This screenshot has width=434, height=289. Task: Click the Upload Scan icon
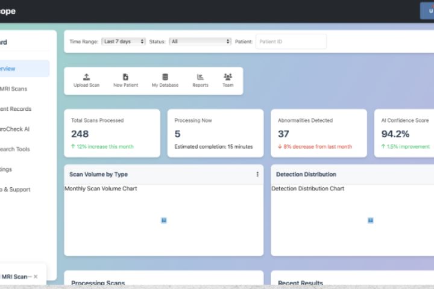(x=86, y=77)
